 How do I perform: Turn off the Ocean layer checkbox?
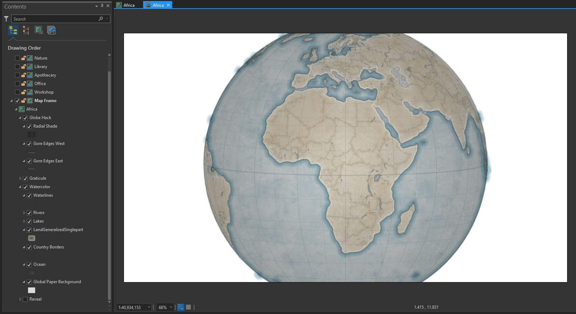coord(29,264)
